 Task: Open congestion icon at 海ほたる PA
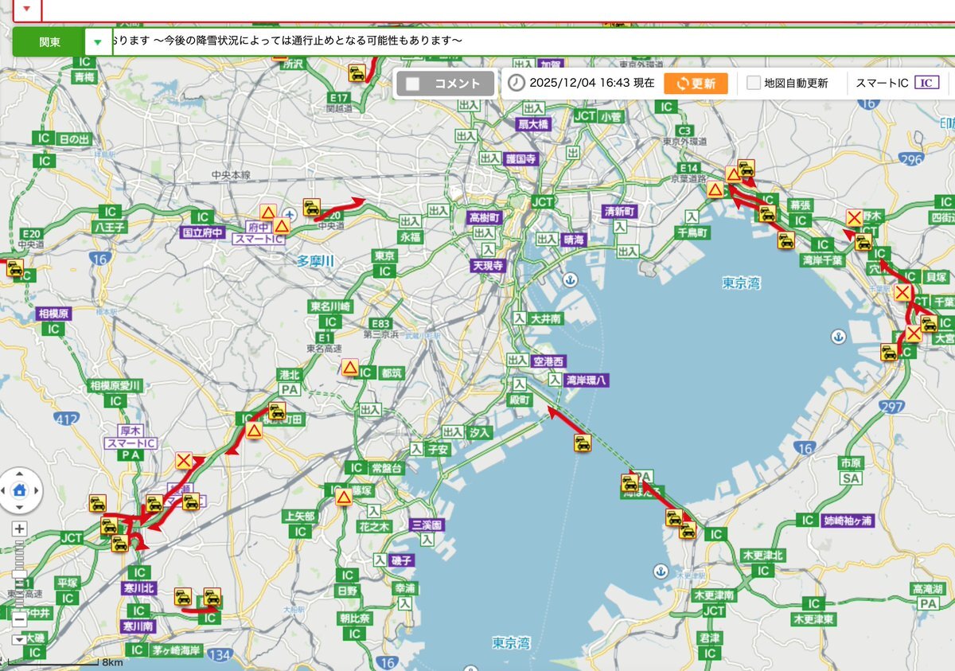[630, 482]
